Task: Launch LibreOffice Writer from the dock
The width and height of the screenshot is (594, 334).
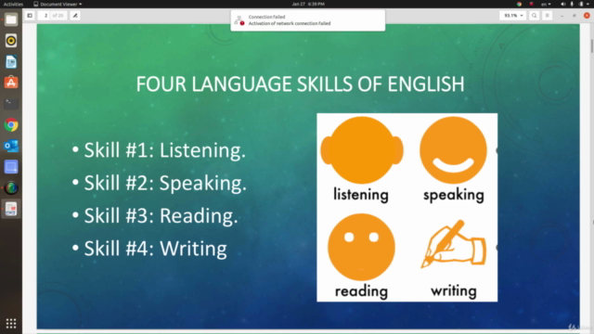Action: pyautogui.click(x=11, y=62)
